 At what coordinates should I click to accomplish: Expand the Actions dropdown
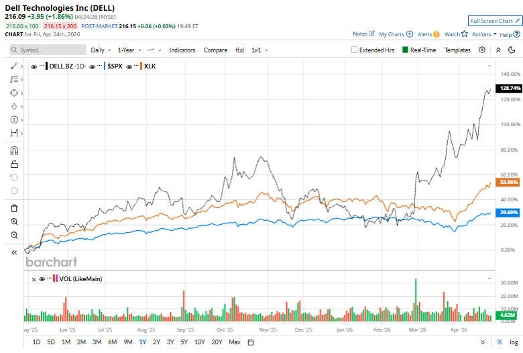coord(484,34)
